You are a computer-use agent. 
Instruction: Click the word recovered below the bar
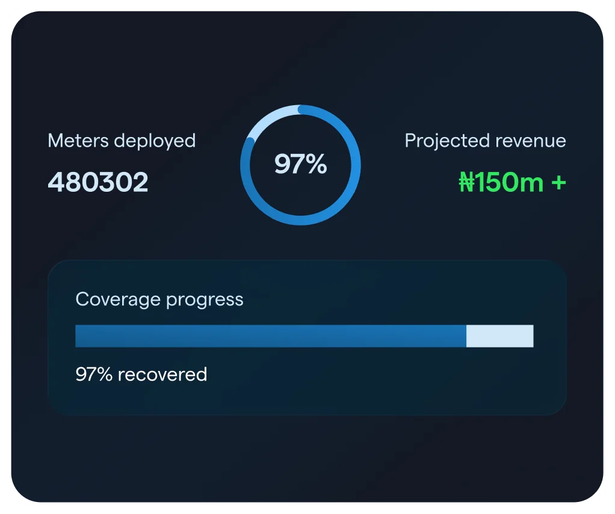point(162,375)
